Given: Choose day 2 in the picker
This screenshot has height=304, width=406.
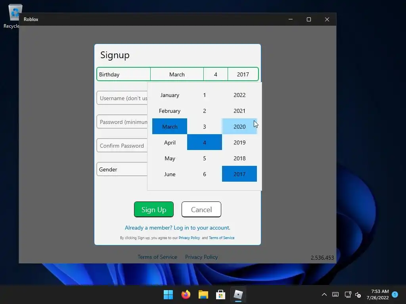Looking at the screenshot, I should point(205,111).
